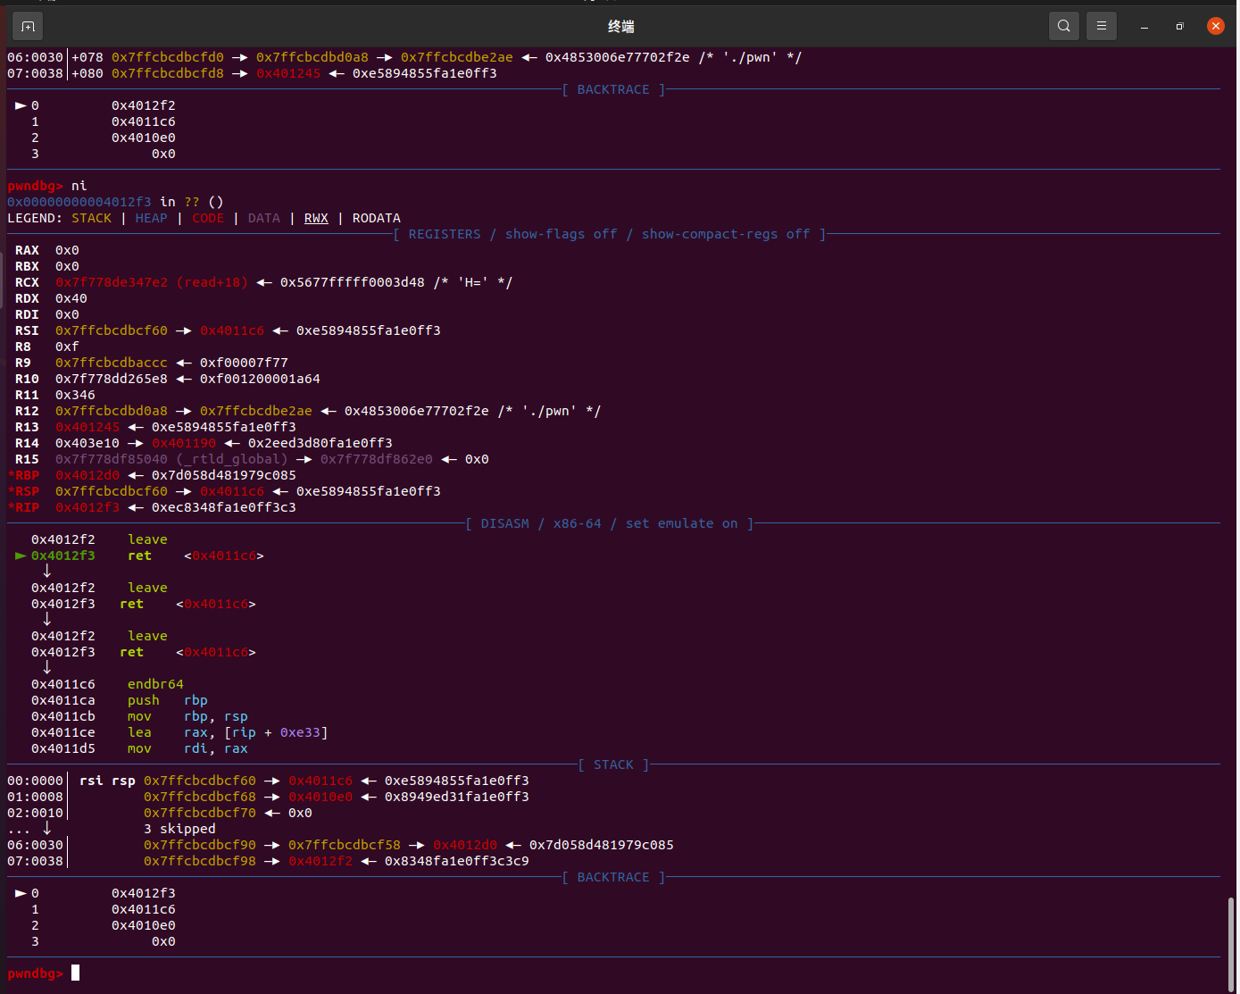This screenshot has height=994, width=1240.
Task: Click the DISASM section header
Action: pos(609,523)
